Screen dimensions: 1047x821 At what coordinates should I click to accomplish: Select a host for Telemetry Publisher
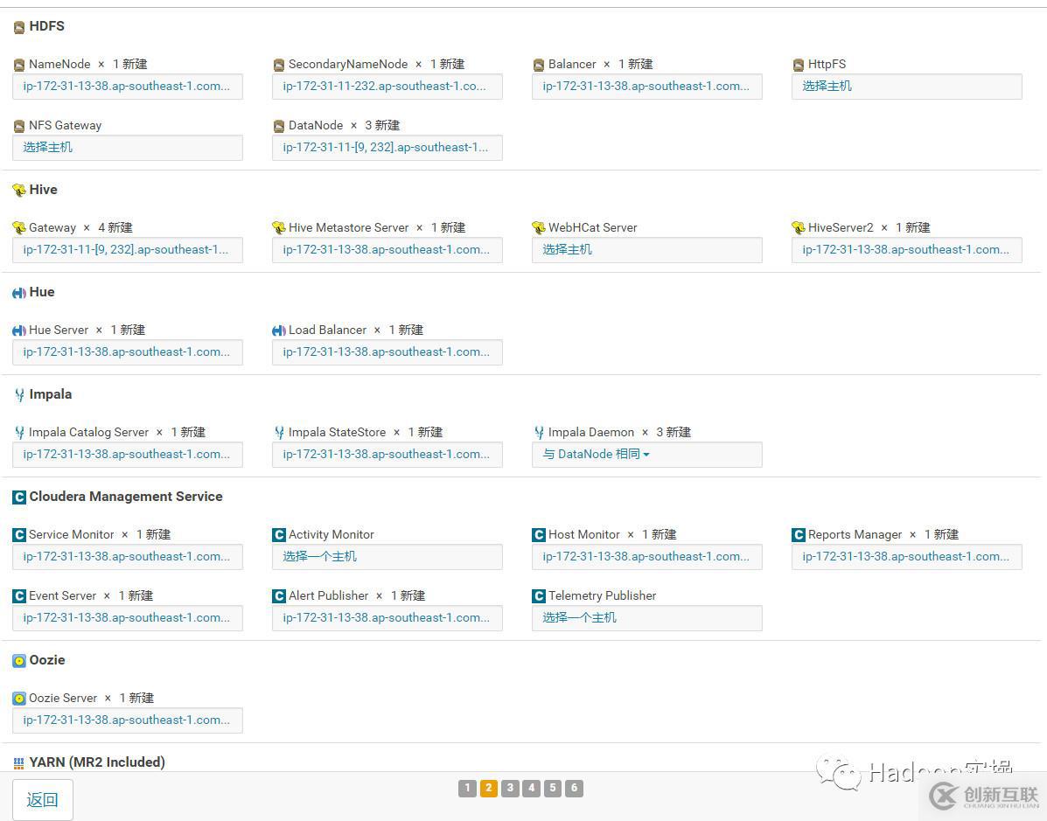pos(647,618)
